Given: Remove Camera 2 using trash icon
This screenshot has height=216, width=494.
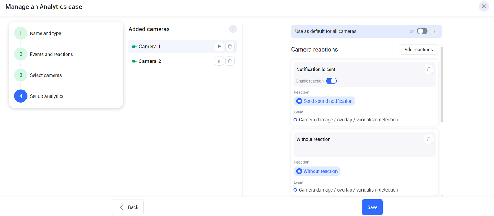Looking at the screenshot, I should 230,61.
